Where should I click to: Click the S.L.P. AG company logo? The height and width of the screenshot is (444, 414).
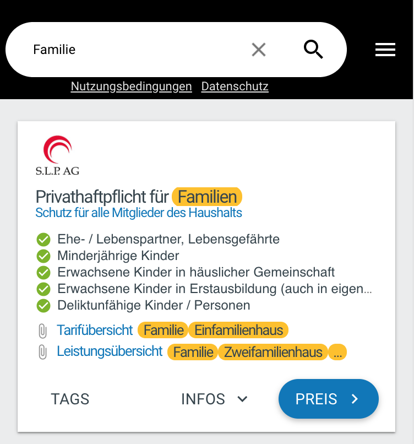(x=57, y=155)
